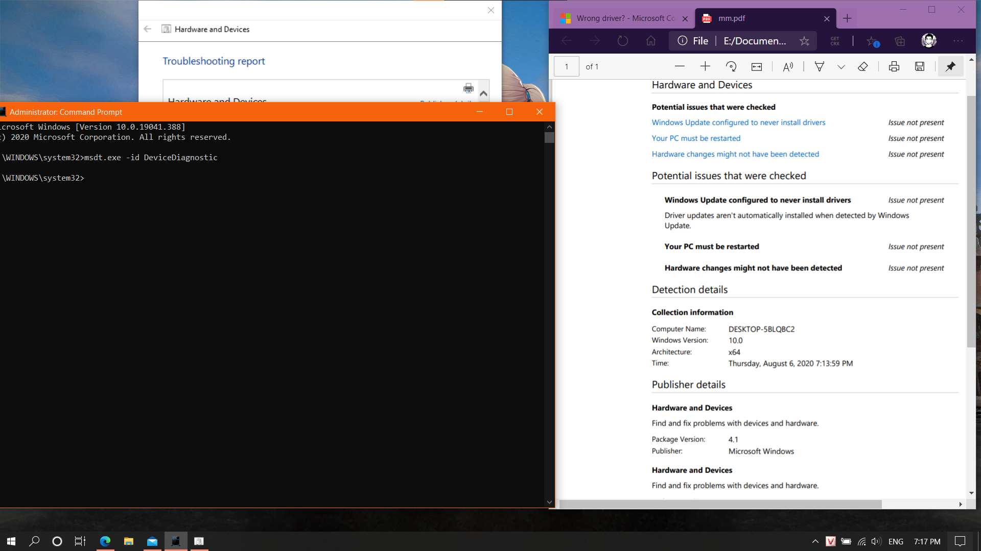Viewport: 981px width, 551px height.
Task: Expand highlight color options dropdown
Action: [841, 67]
